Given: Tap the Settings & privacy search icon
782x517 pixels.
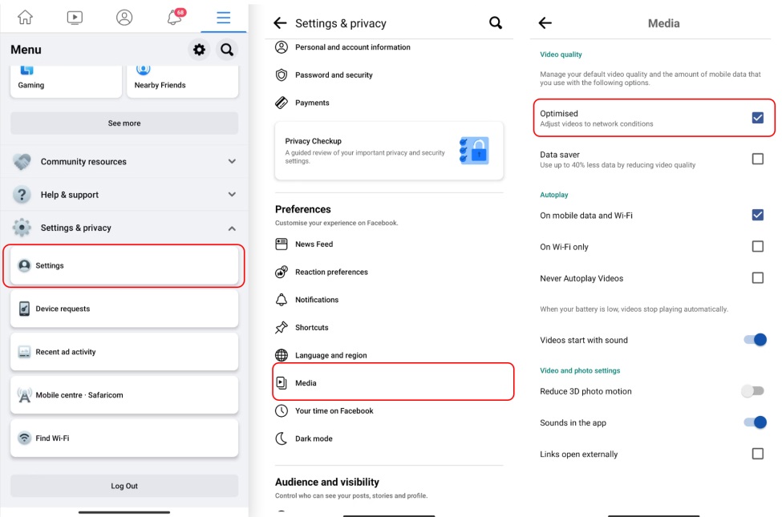Looking at the screenshot, I should [x=496, y=23].
